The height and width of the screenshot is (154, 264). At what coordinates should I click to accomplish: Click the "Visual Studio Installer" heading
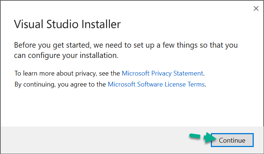pyautogui.click(x=67, y=25)
